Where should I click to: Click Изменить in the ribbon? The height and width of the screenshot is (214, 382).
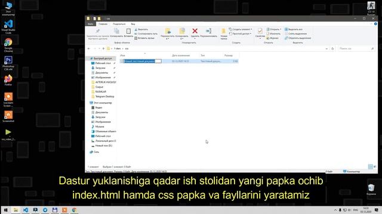(273, 34)
